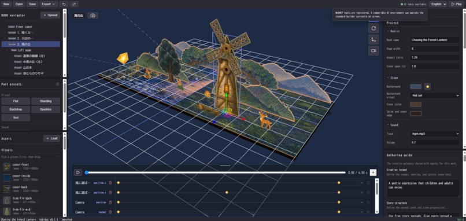Delete the Camera position track
The width and height of the screenshot is (466, 221).
[x=110, y=202]
